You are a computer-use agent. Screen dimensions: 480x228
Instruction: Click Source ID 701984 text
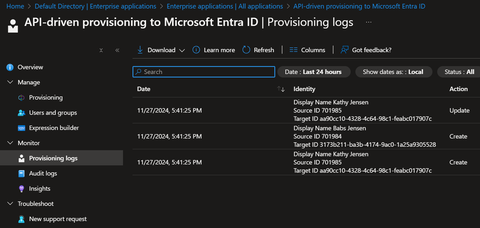[x=318, y=136]
